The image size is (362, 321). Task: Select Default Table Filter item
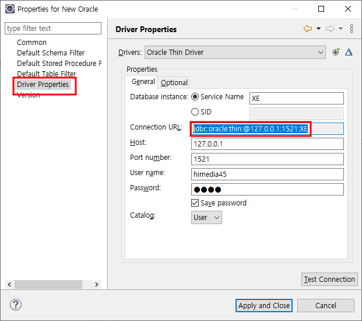[x=47, y=74]
